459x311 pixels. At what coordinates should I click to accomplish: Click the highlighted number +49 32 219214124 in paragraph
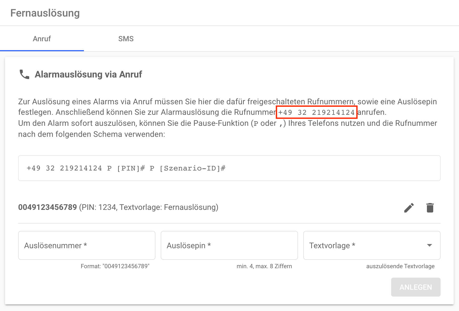(x=316, y=112)
